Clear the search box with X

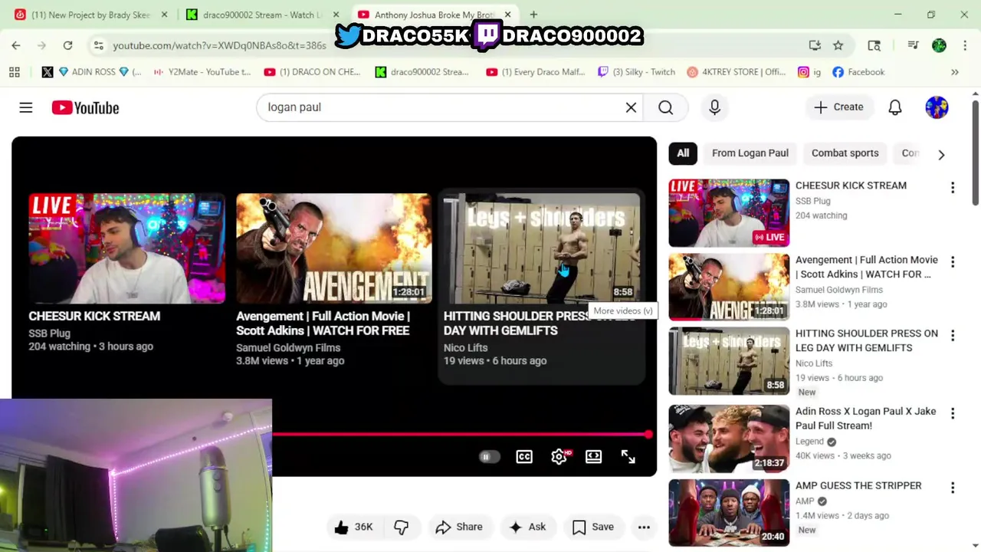[x=631, y=107]
